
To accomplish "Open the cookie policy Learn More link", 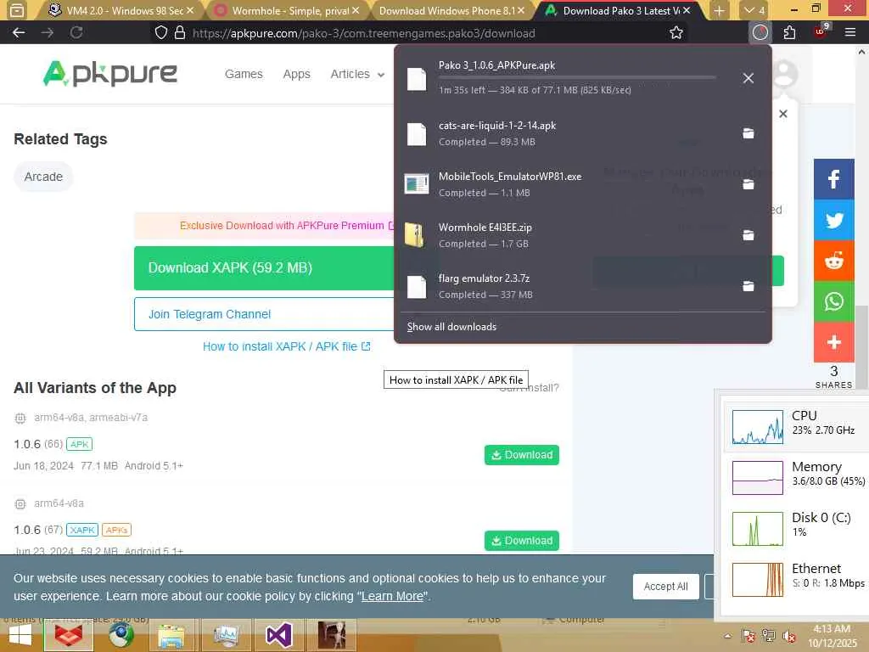I will pos(392,596).
